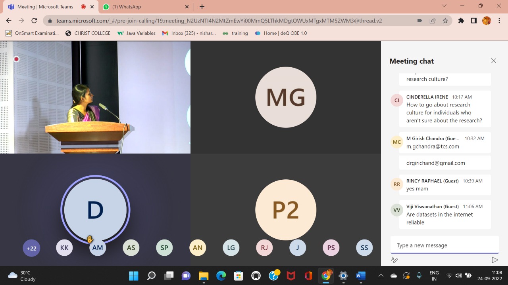Close the WhatsApp browser tab
The width and height of the screenshot is (508, 285).
pyautogui.click(x=187, y=7)
